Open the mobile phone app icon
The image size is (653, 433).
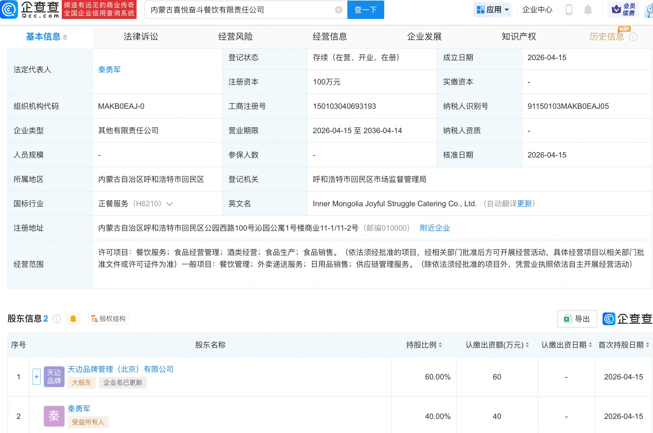(569, 10)
